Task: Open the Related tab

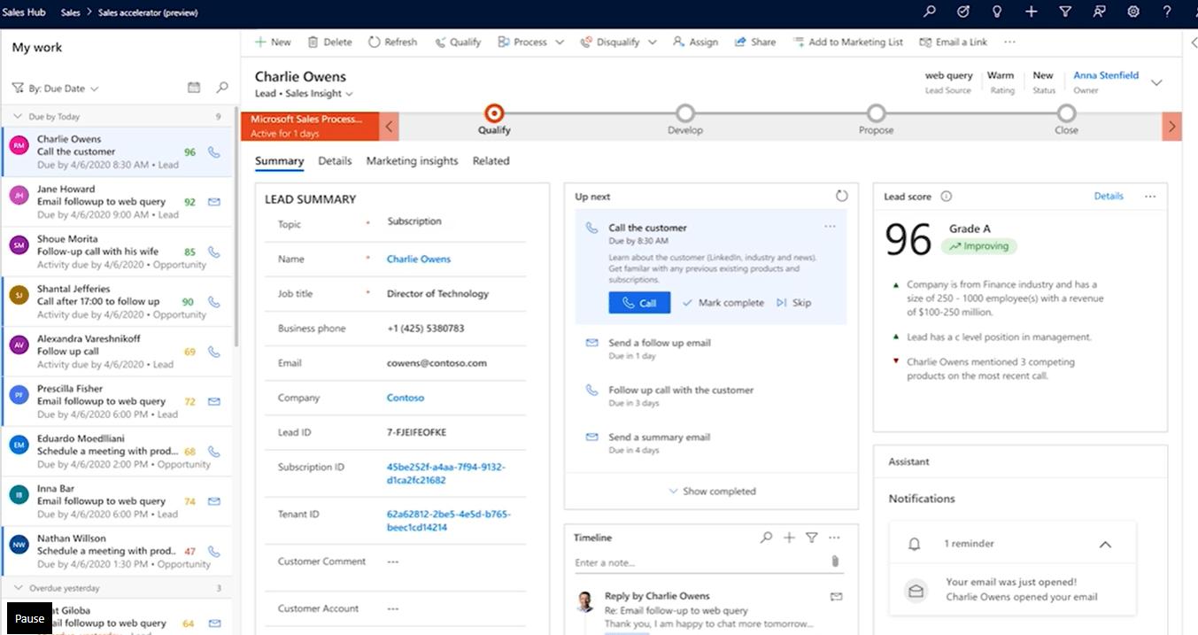Action: click(x=491, y=161)
